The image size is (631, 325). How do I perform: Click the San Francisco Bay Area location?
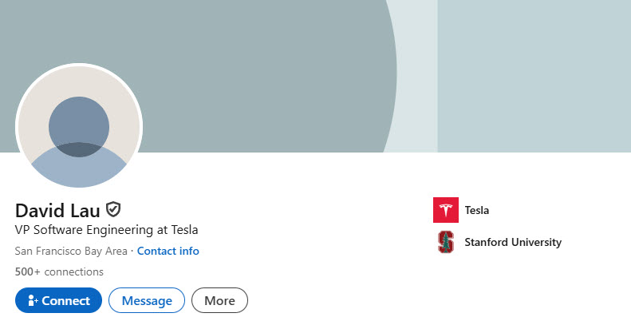click(71, 251)
